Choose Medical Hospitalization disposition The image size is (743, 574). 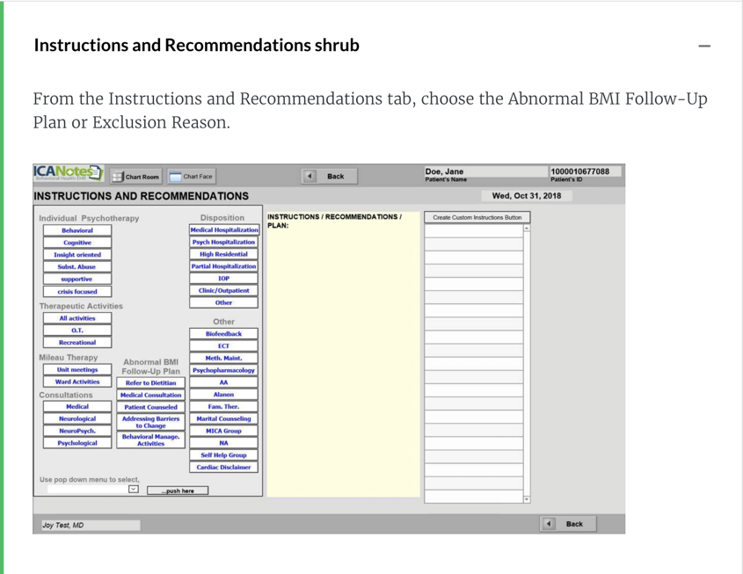[x=224, y=230]
